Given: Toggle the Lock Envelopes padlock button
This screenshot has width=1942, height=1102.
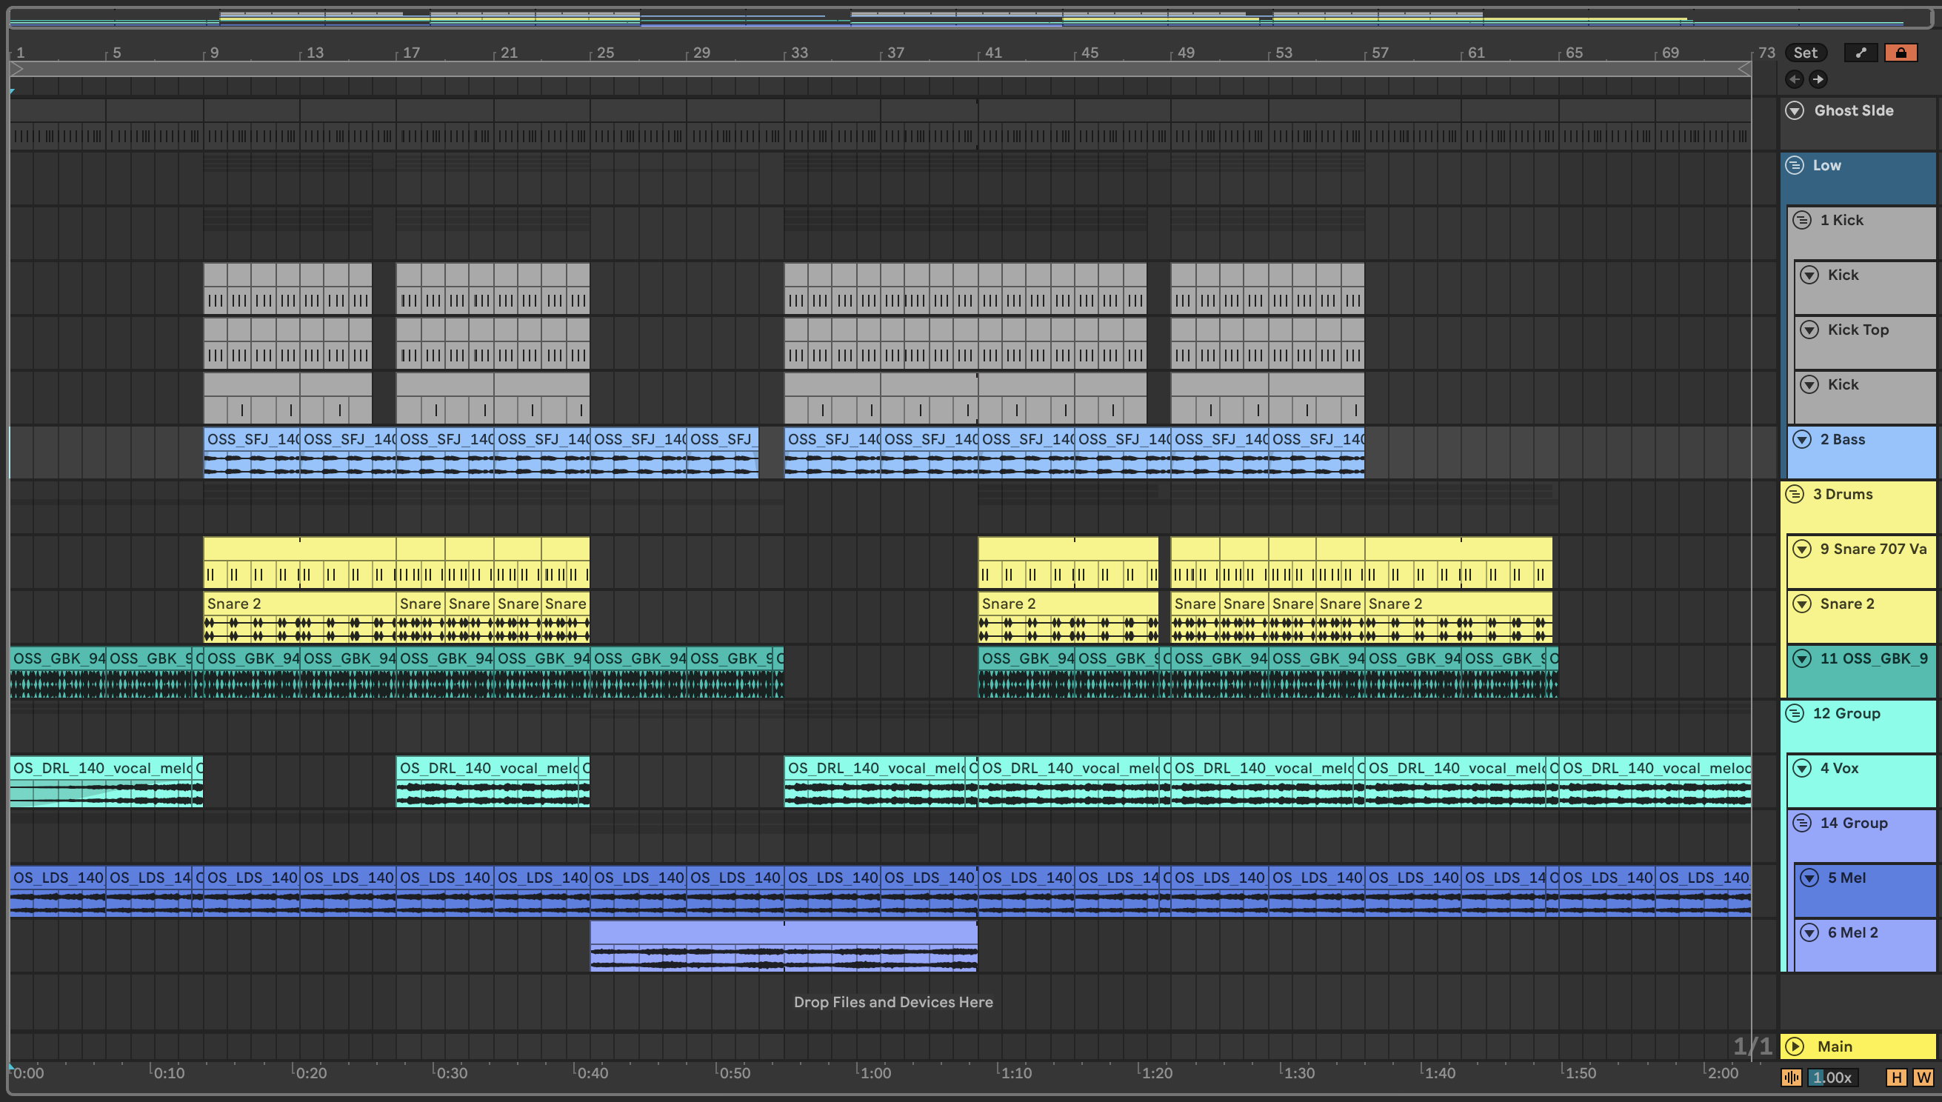Looking at the screenshot, I should (1901, 53).
